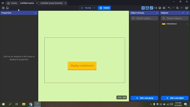This screenshot has width=190, height=107.
Task: Open the YellowButton three-dot menu
Action: pos(187,24)
